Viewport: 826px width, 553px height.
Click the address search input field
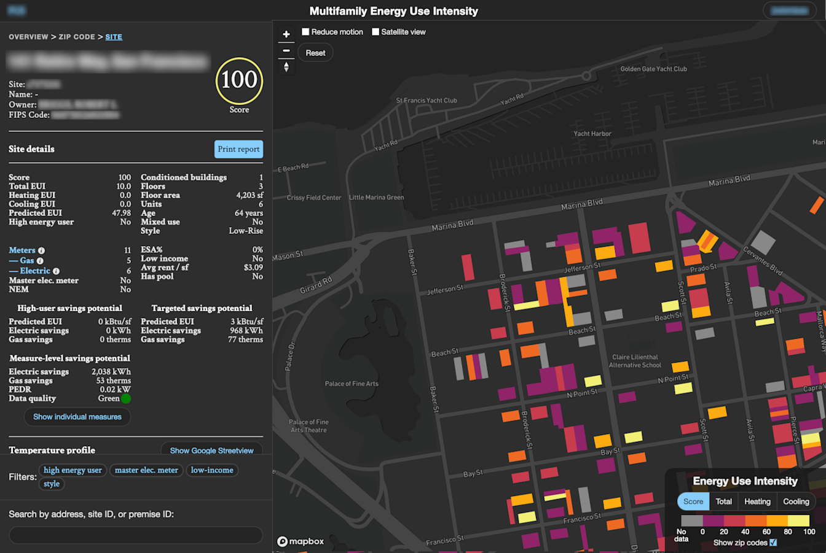135,535
